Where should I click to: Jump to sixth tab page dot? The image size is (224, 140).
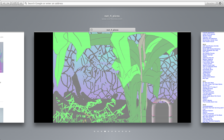click(112, 131)
